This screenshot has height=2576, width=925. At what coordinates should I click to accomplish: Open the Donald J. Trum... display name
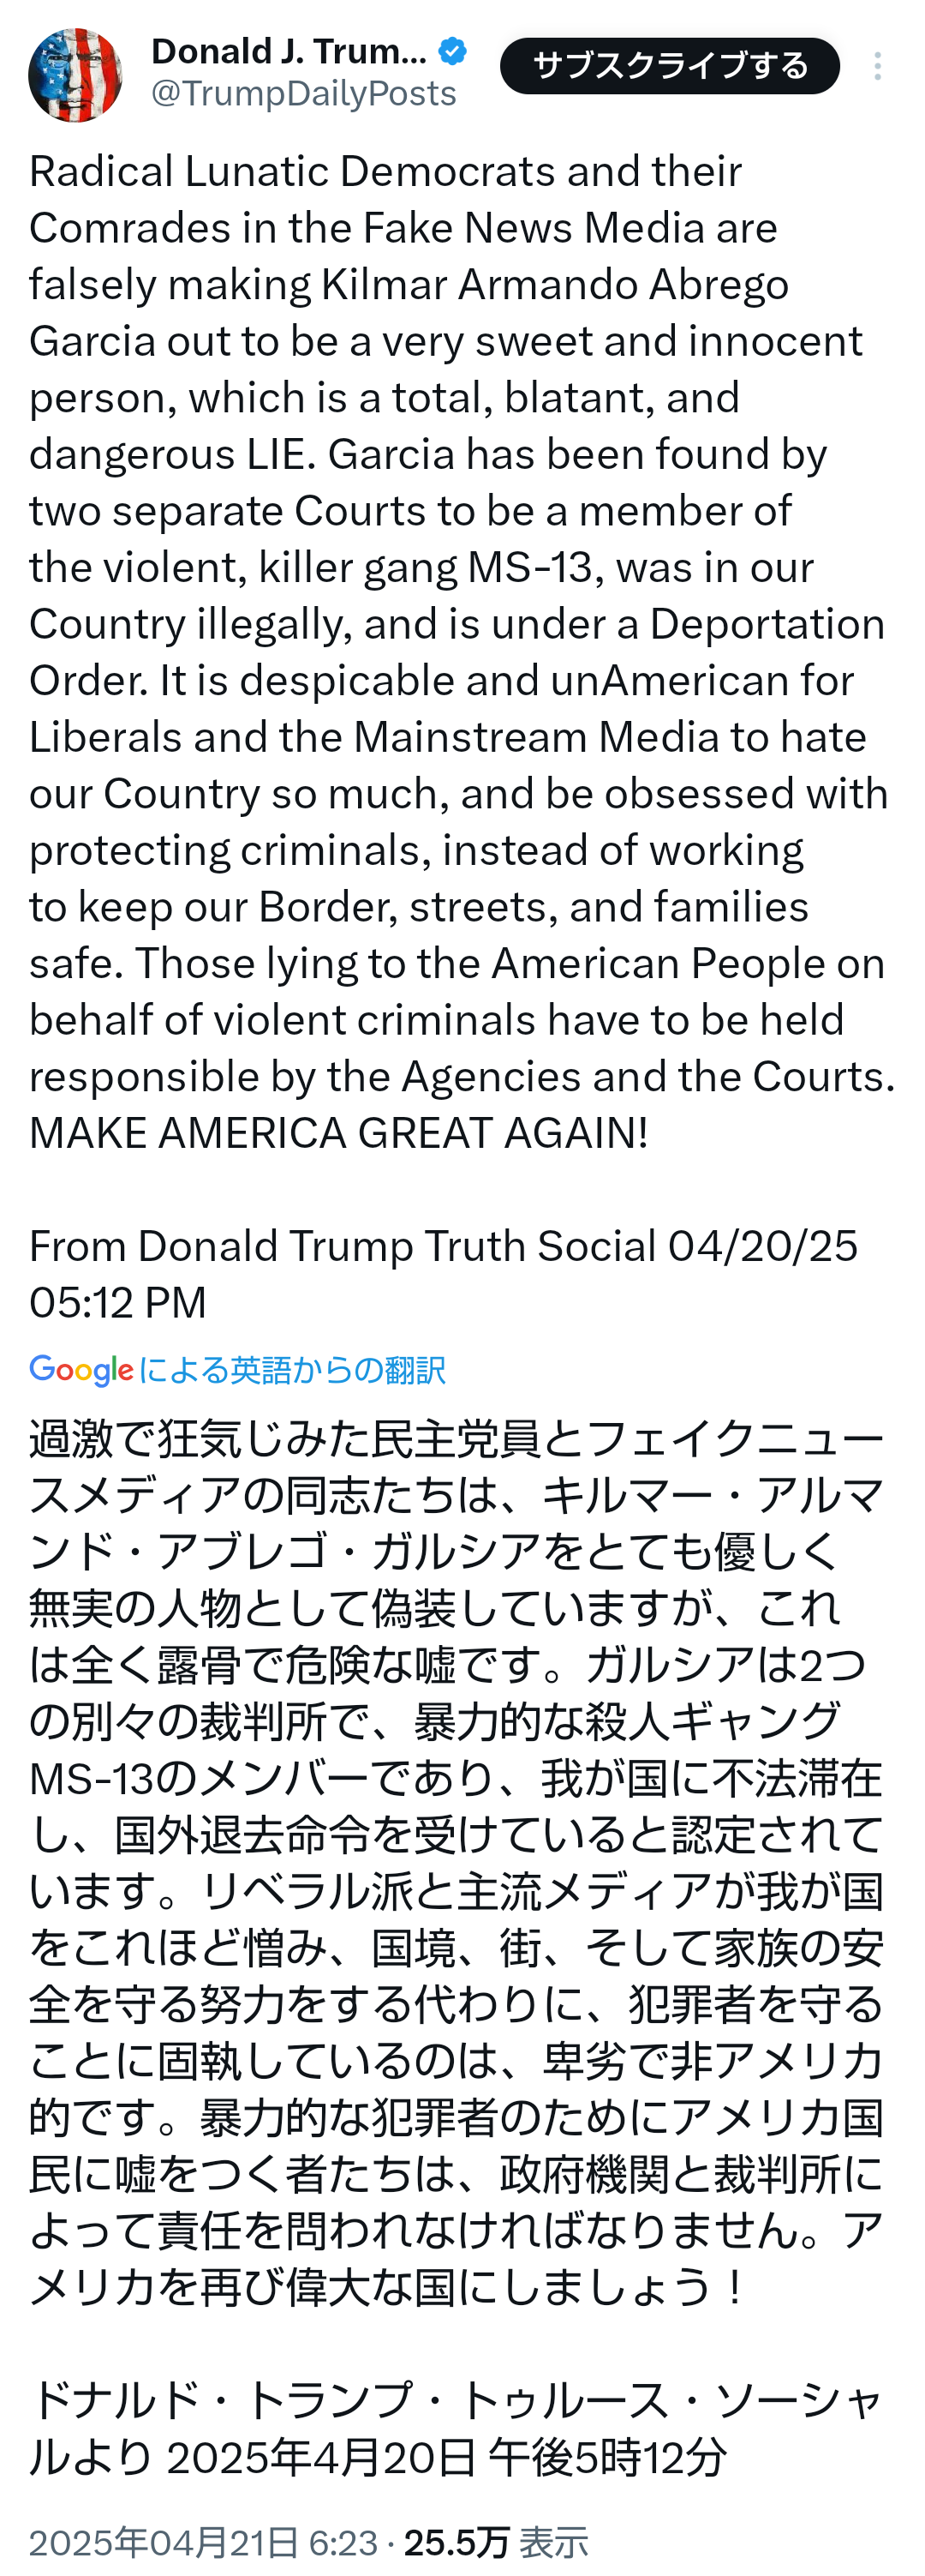289,51
